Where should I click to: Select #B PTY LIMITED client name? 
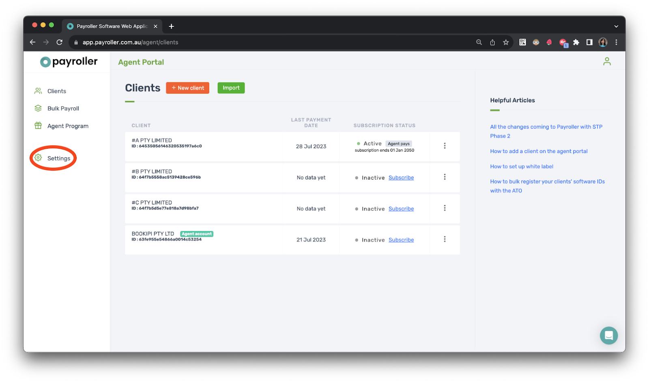(x=152, y=172)
